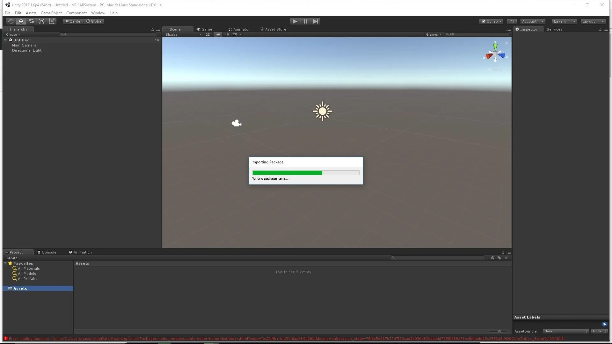612x344 pixels.
Task: Click the Center pivot button
Action: tap(73, 21)
